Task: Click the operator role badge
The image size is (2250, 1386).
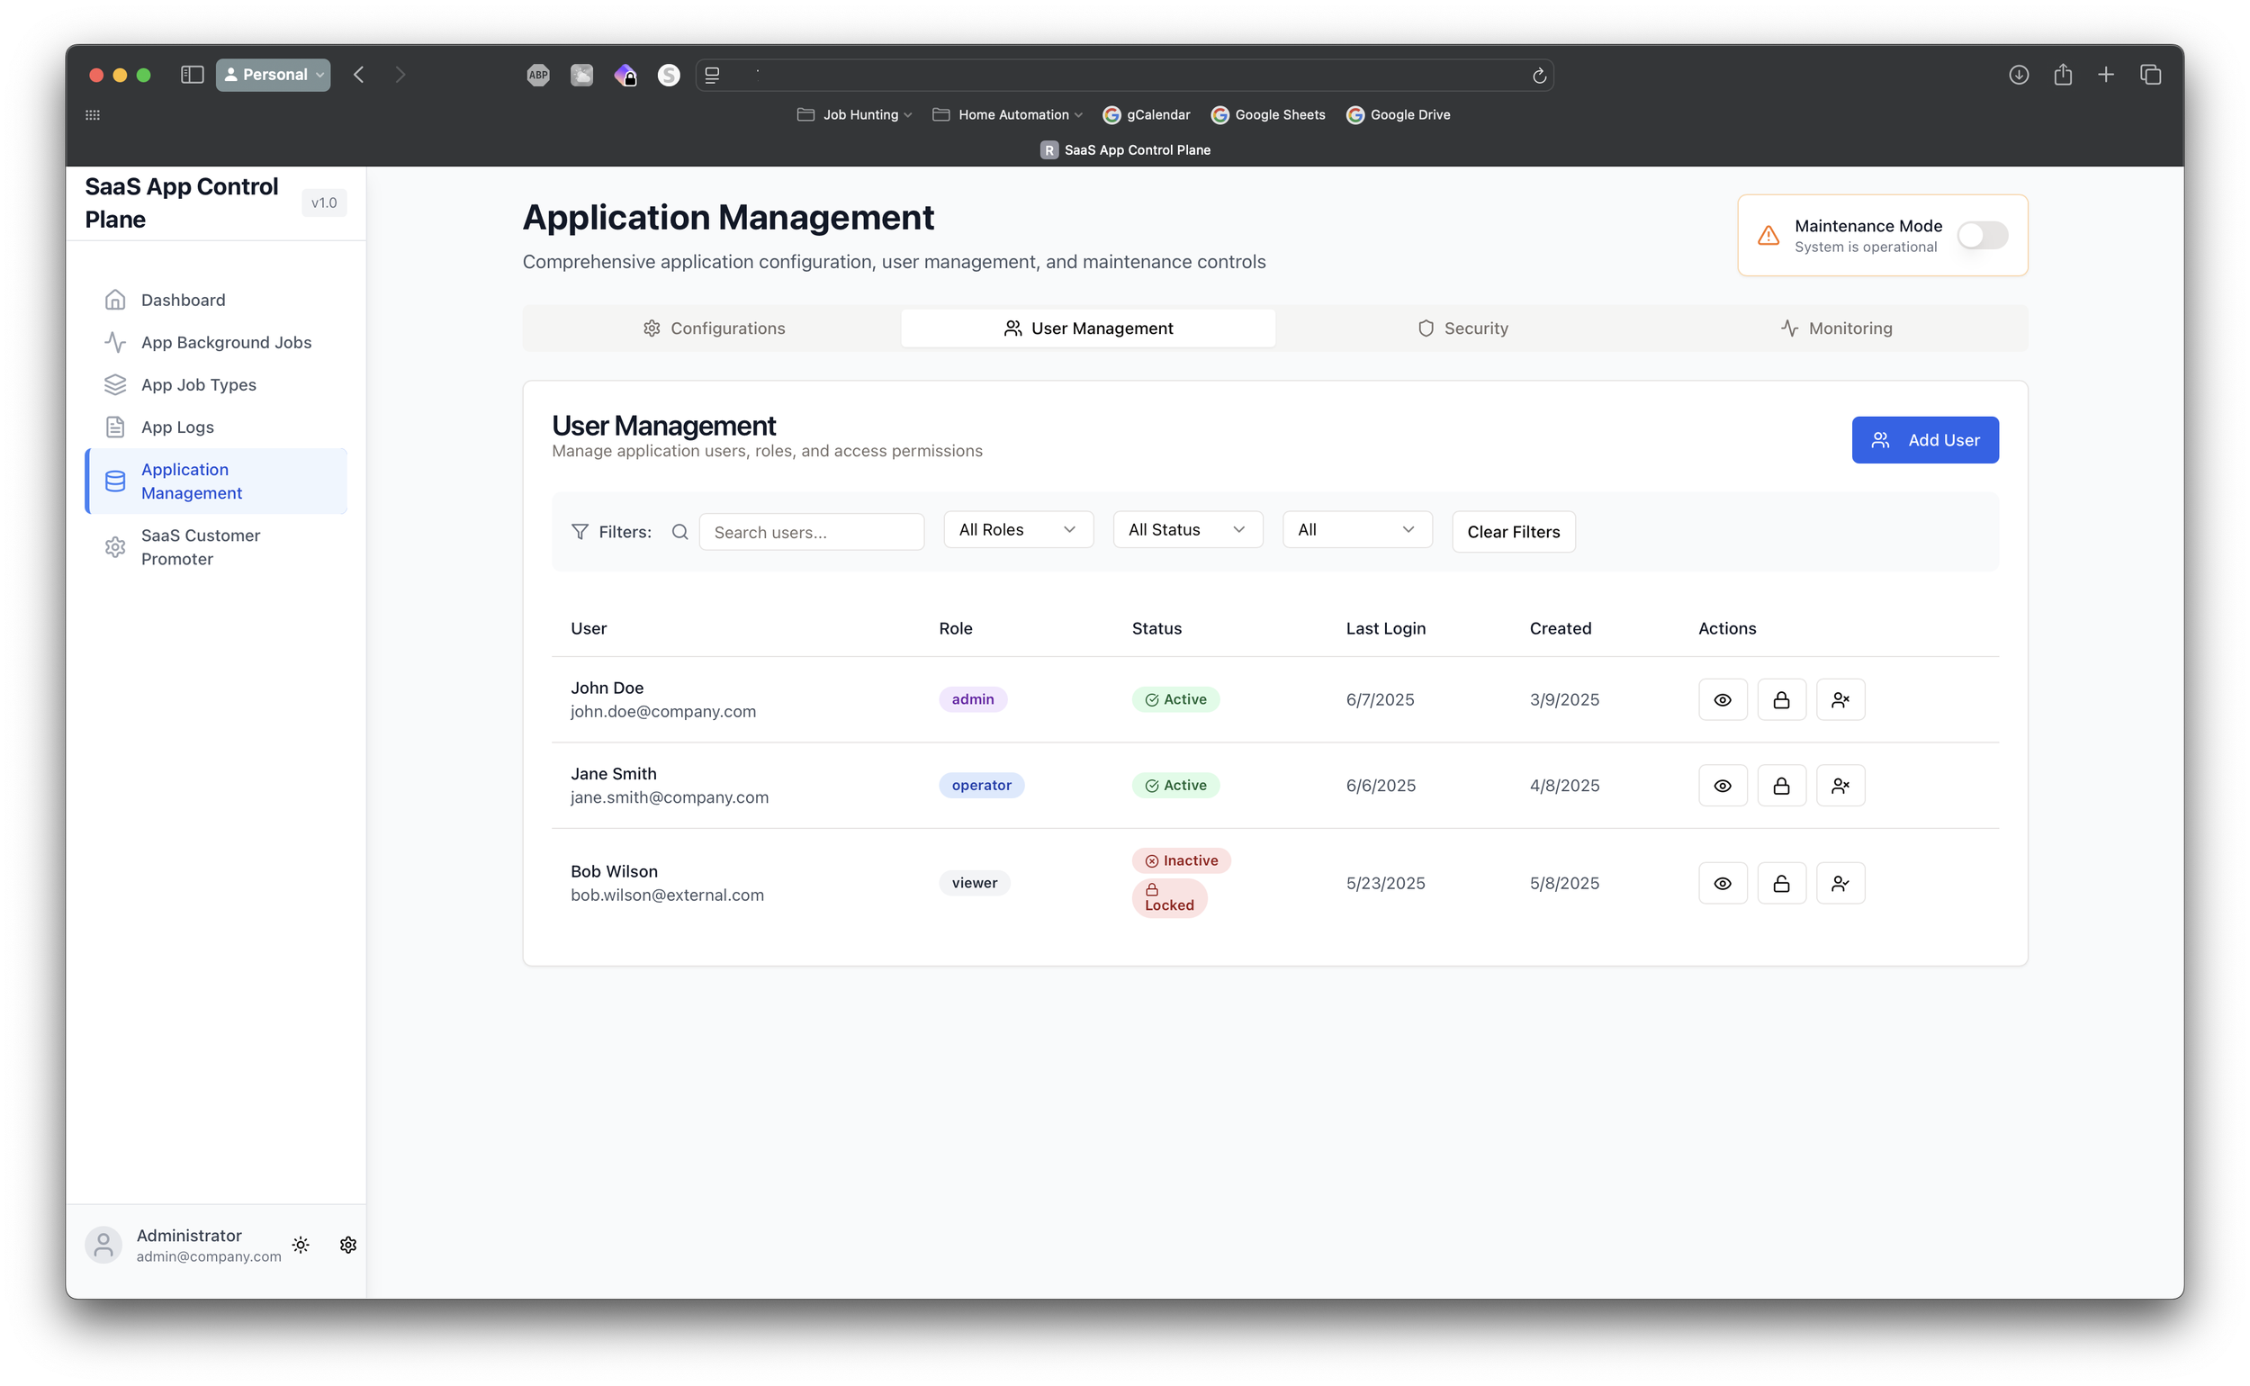Action: tap(982, 786)
